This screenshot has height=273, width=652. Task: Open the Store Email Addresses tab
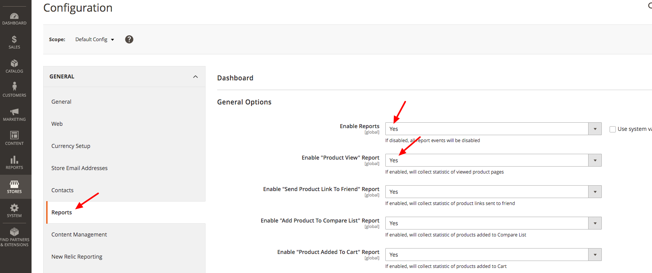click(79, 168)
